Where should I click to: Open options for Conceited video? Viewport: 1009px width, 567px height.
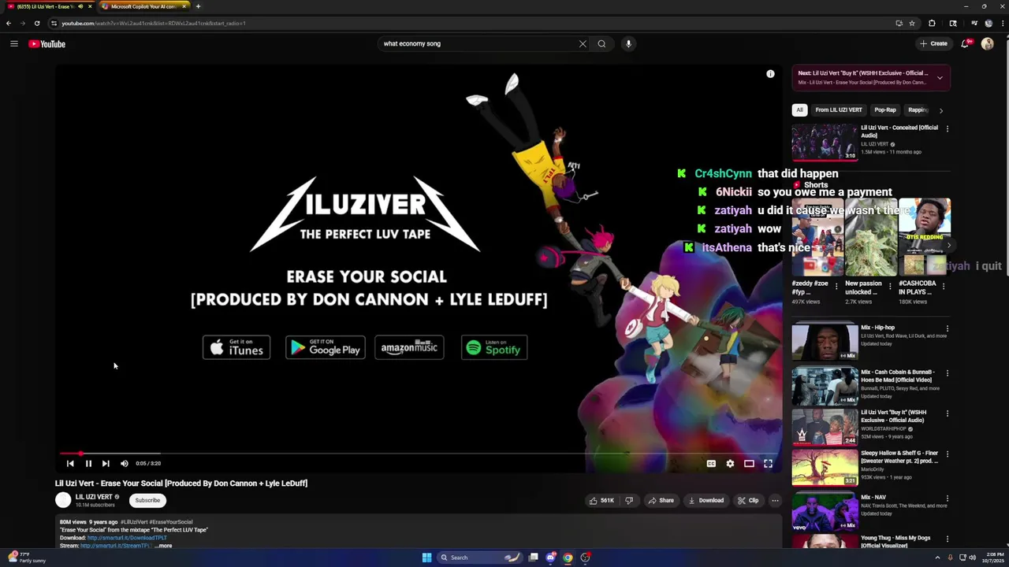pos(948,128)
